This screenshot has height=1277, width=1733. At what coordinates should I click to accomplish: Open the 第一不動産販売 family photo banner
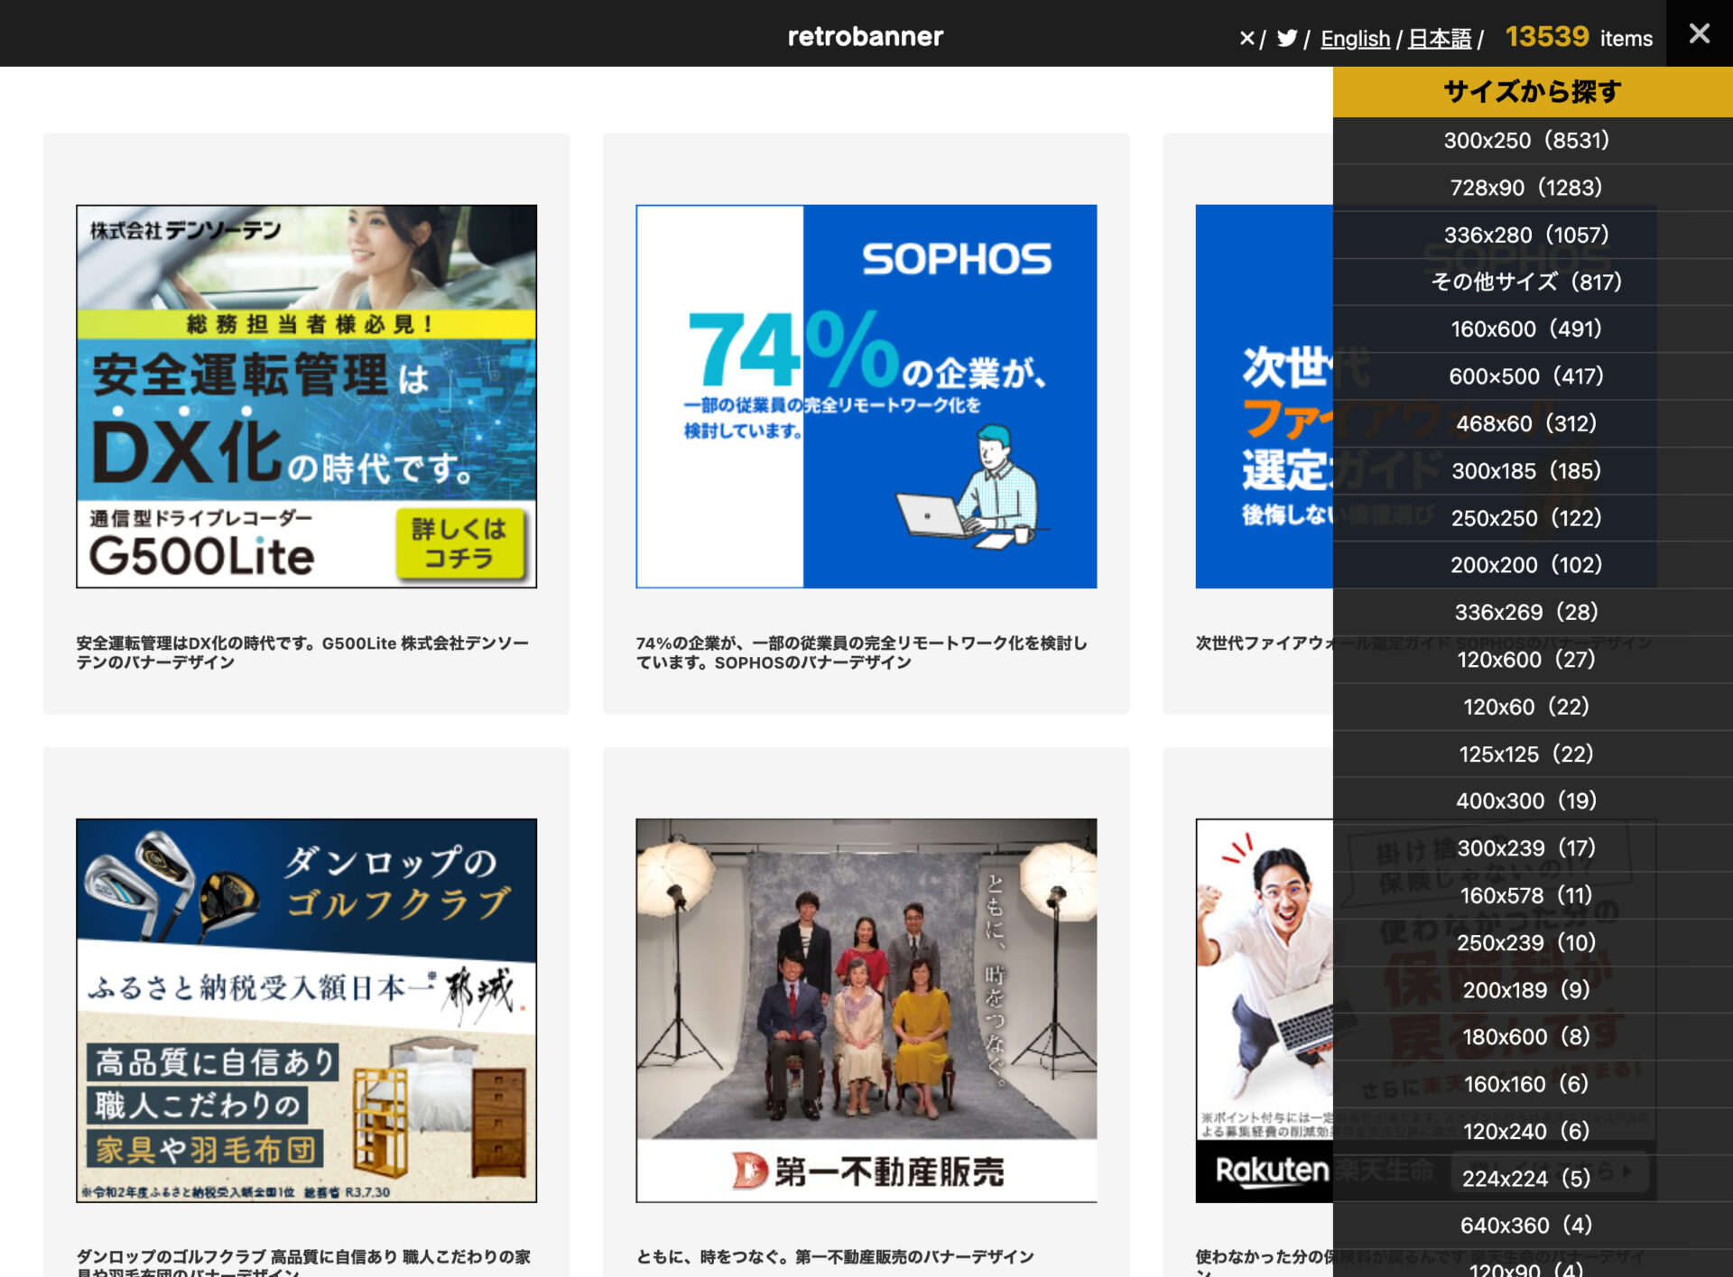[866, 1010]
